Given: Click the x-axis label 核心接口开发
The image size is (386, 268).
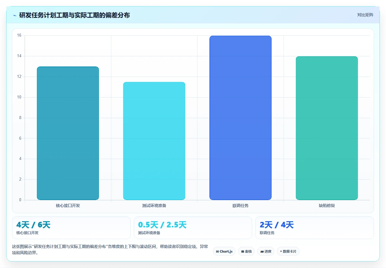Looking at the screenshot, I should click(68, 206).
